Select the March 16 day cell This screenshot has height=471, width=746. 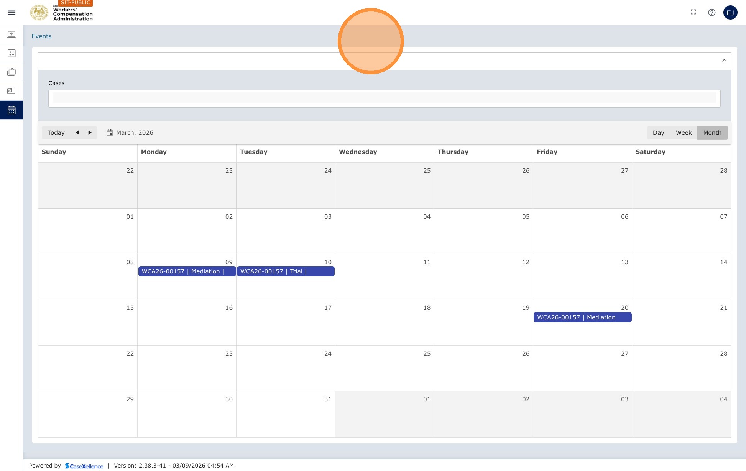click(x=187, y=323)
